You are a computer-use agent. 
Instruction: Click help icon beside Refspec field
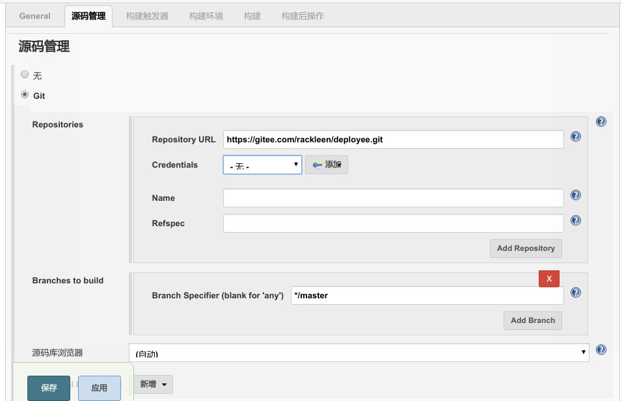click(575, 220)
